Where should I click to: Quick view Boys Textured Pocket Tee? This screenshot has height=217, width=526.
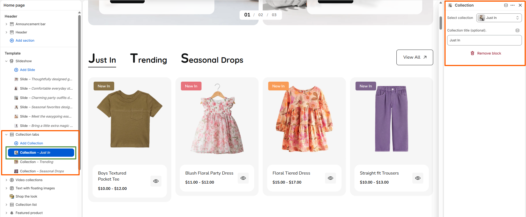156,181
